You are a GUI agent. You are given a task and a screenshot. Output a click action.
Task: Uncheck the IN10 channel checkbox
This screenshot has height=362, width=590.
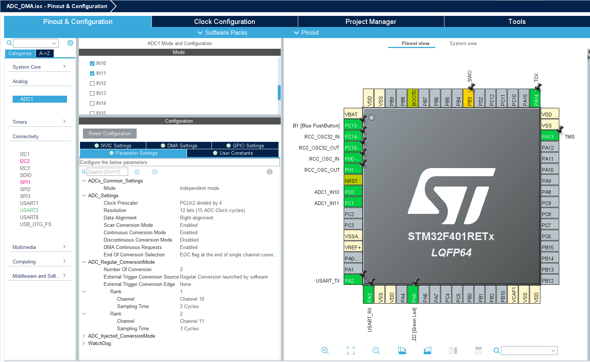92,64
